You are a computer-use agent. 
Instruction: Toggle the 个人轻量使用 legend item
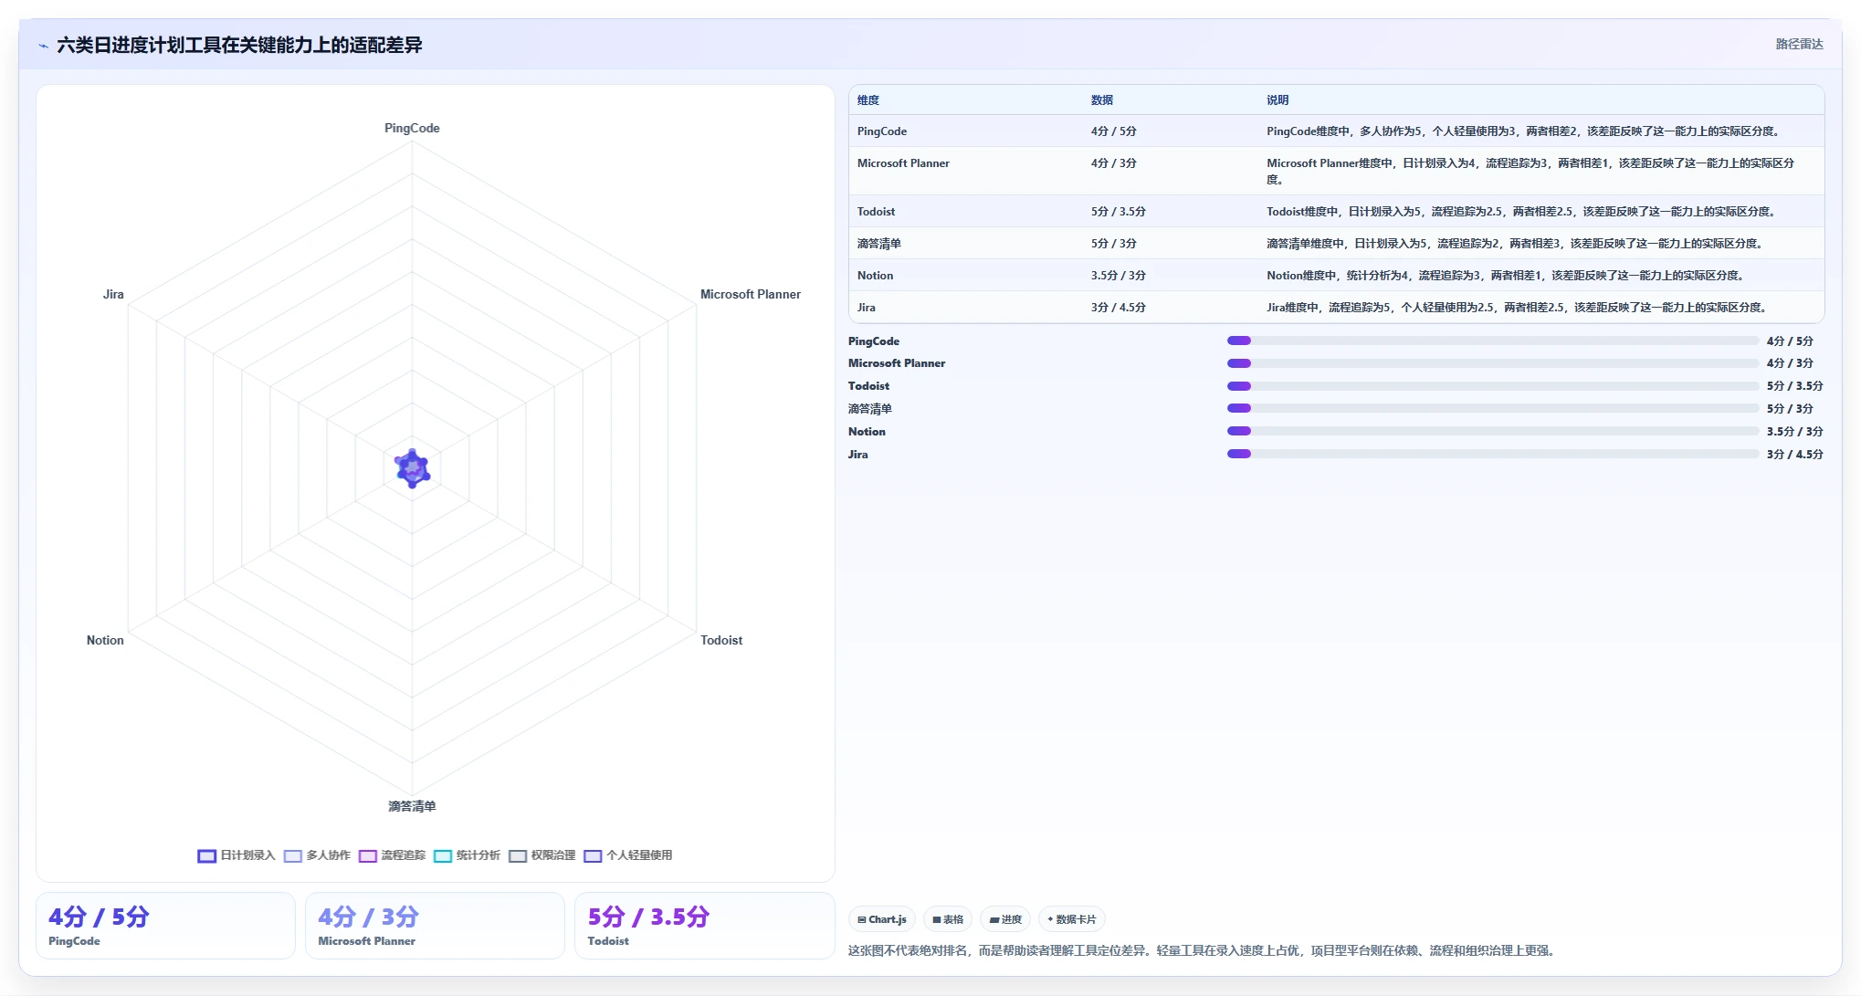(x=628, y=855)
